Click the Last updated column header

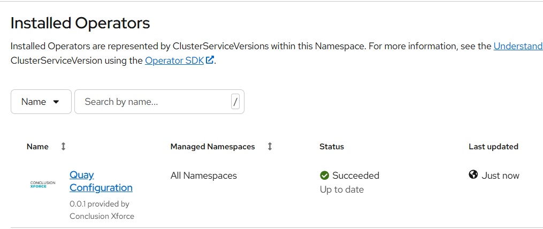pos(493,147)
